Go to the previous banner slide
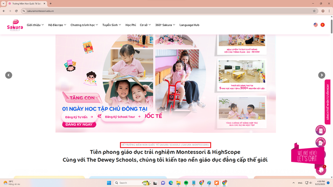The width and height of the screenshot is (333, 187). [x=9, y=75]
